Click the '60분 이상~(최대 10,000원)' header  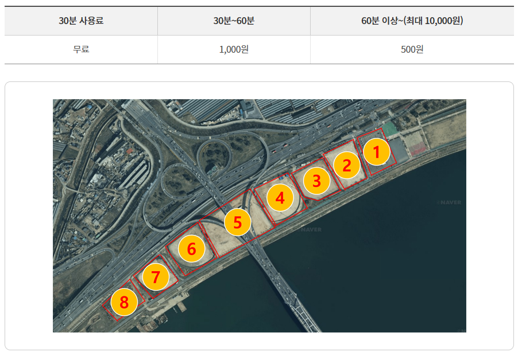click(412, 21)
